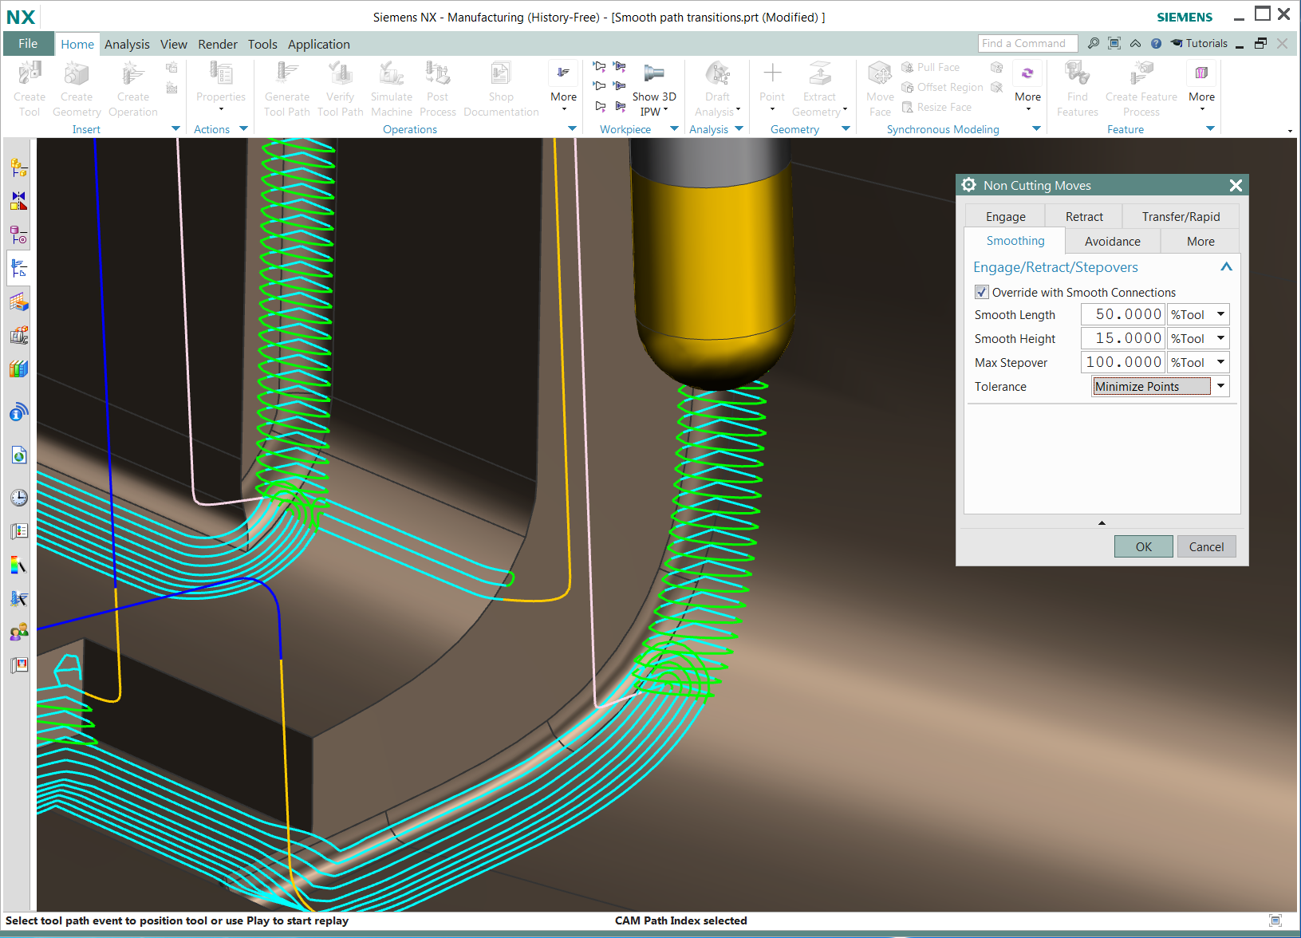1301x938 pixels.
Task: Switch to the Analysis ribbon tab
Action: [x=127, y=44]
